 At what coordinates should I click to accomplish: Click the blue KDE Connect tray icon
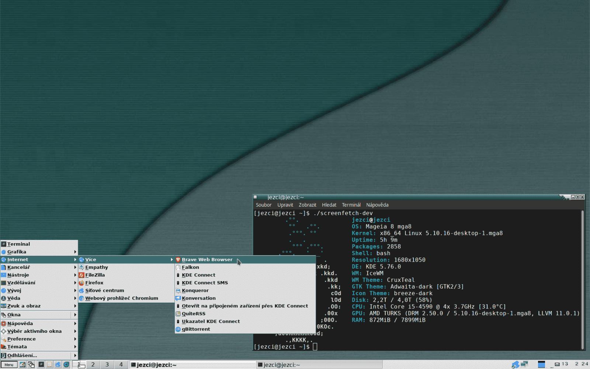coord(515,365)
